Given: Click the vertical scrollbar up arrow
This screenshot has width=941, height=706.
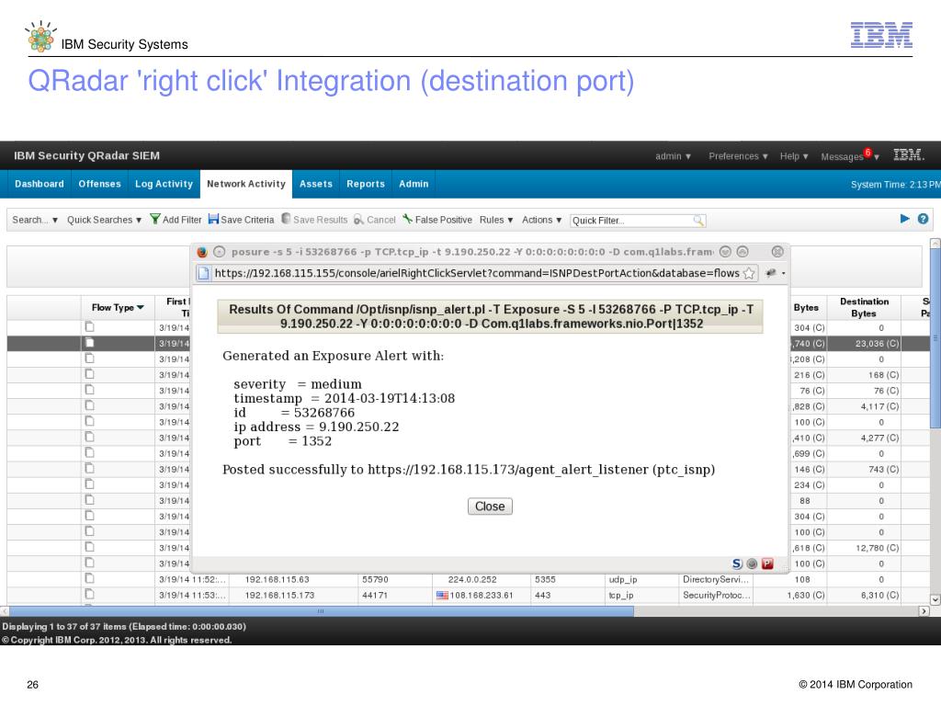Looking at the screenshot, I should (x=935, y=243).
